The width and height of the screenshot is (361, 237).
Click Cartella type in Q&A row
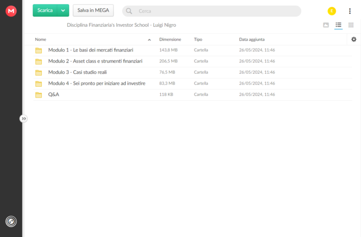[x=201, y=94]
